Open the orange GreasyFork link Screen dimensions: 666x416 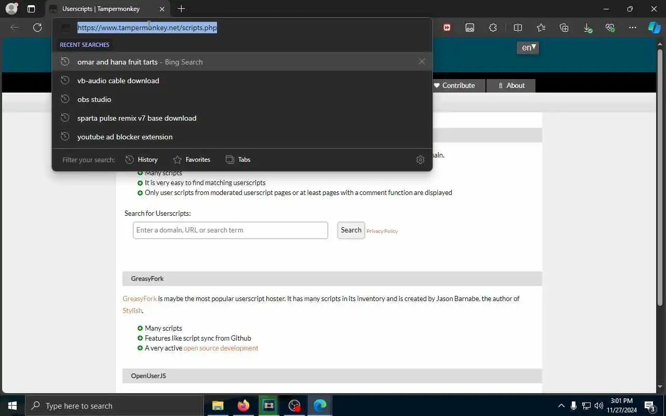coord(139,298)
